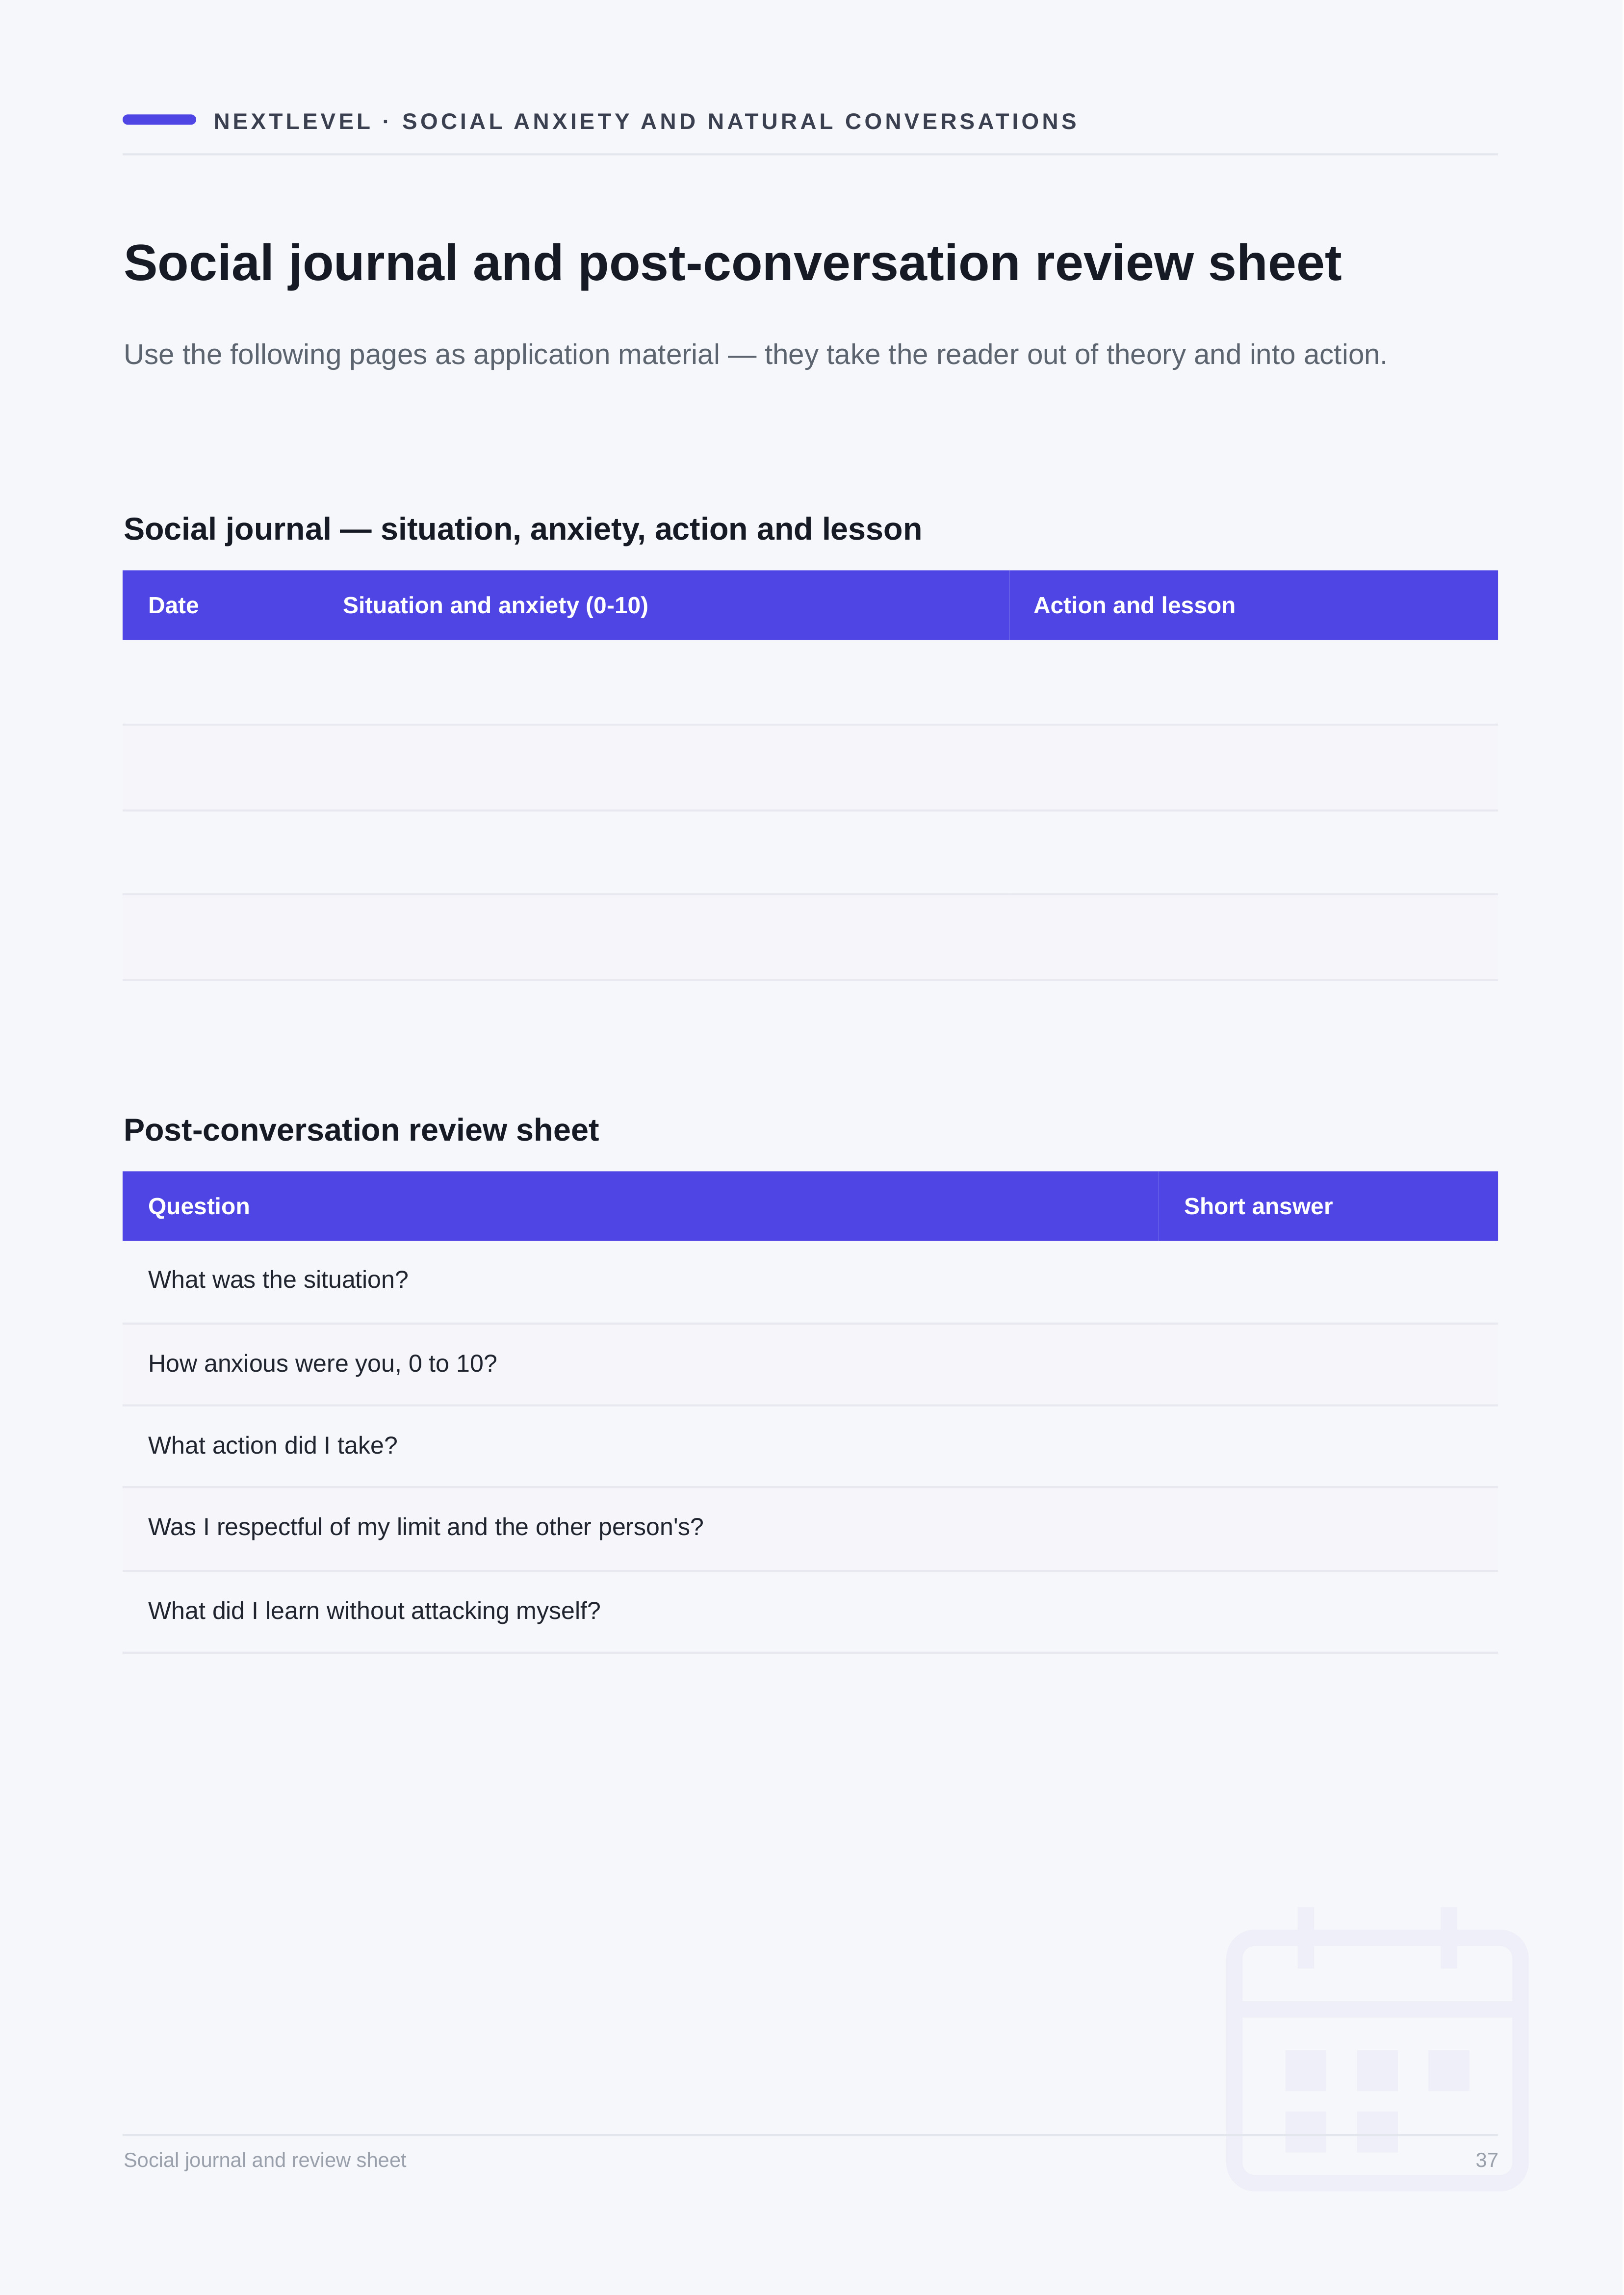Click the fourth empty journal row
Screen dimensions: 1624x2295
[x=810, y=937]
